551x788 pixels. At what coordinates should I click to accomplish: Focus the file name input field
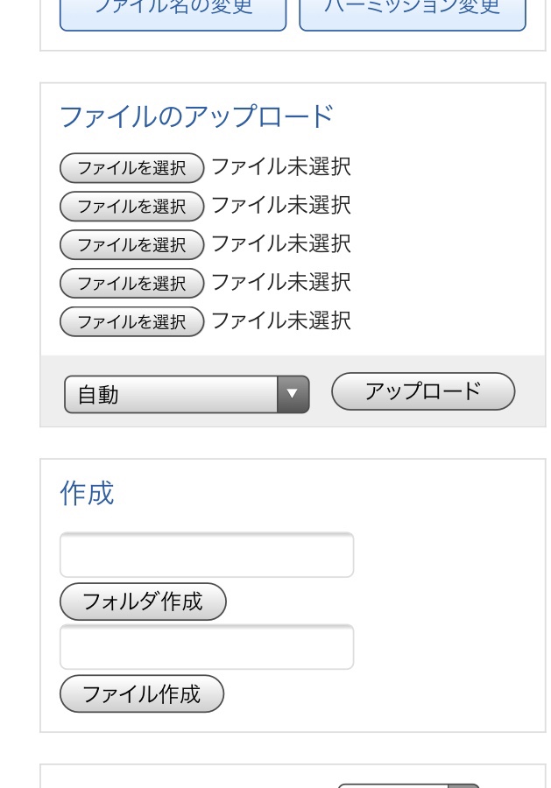(x=207, y=647)
